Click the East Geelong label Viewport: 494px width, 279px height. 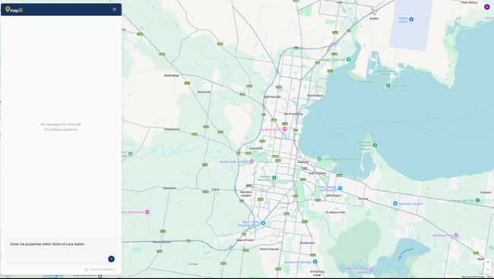(318, 173)
